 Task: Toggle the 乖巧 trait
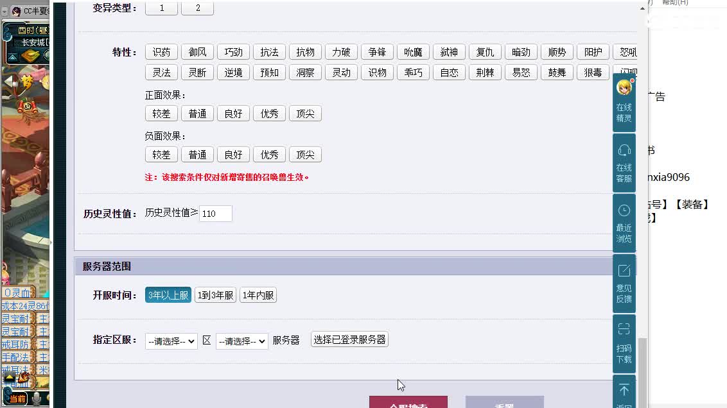pyautogui.click(x=413, y=72)
